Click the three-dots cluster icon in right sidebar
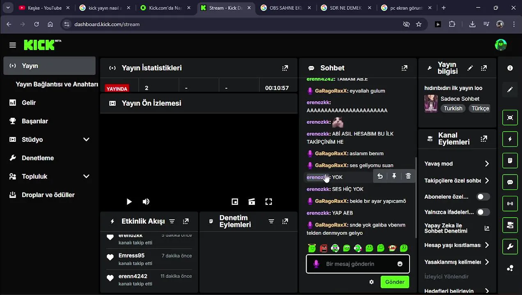The width and height of the screenshot is (522, 295). pos(510,268)
